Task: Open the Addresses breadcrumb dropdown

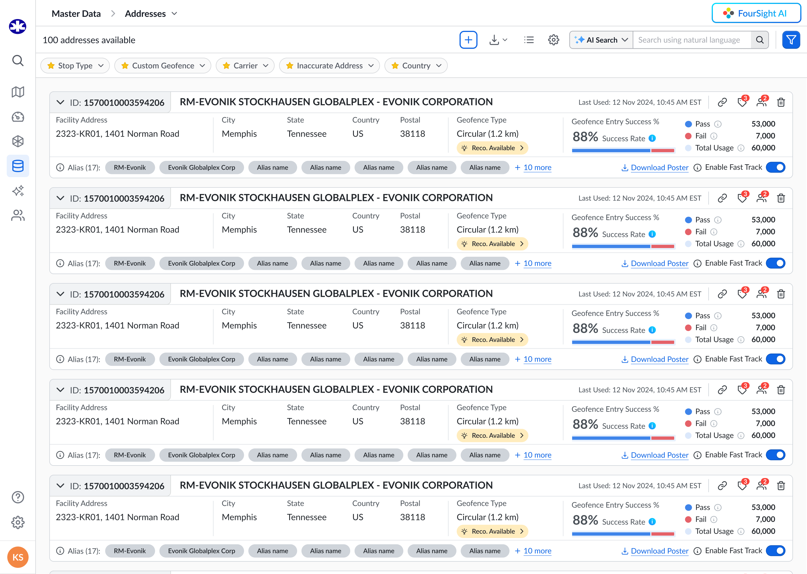Action: [151, 14]
